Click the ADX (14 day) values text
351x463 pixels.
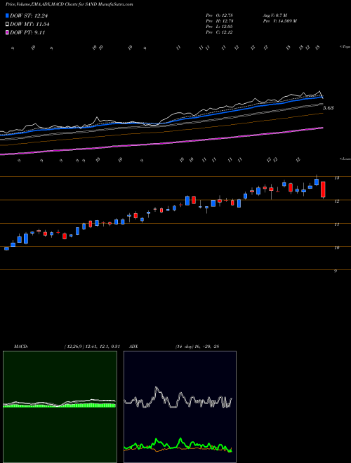pos(197,347)
